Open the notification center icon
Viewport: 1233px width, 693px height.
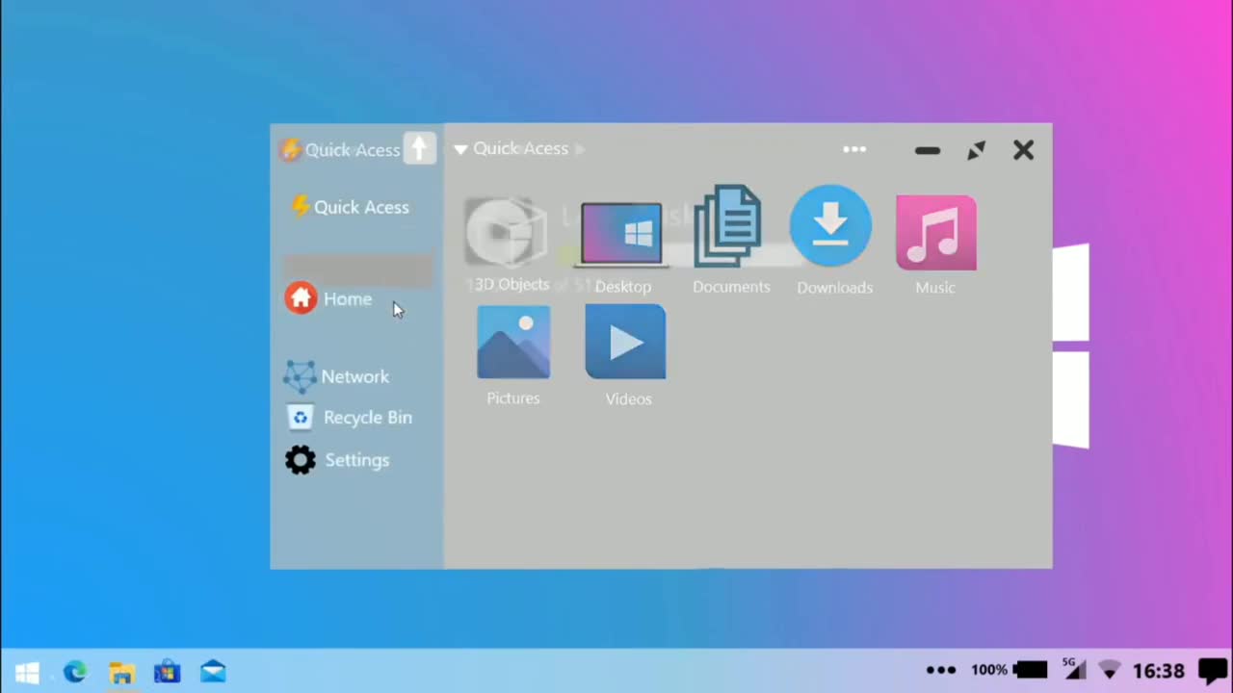pyautogui.click(x=1213, y=671)
